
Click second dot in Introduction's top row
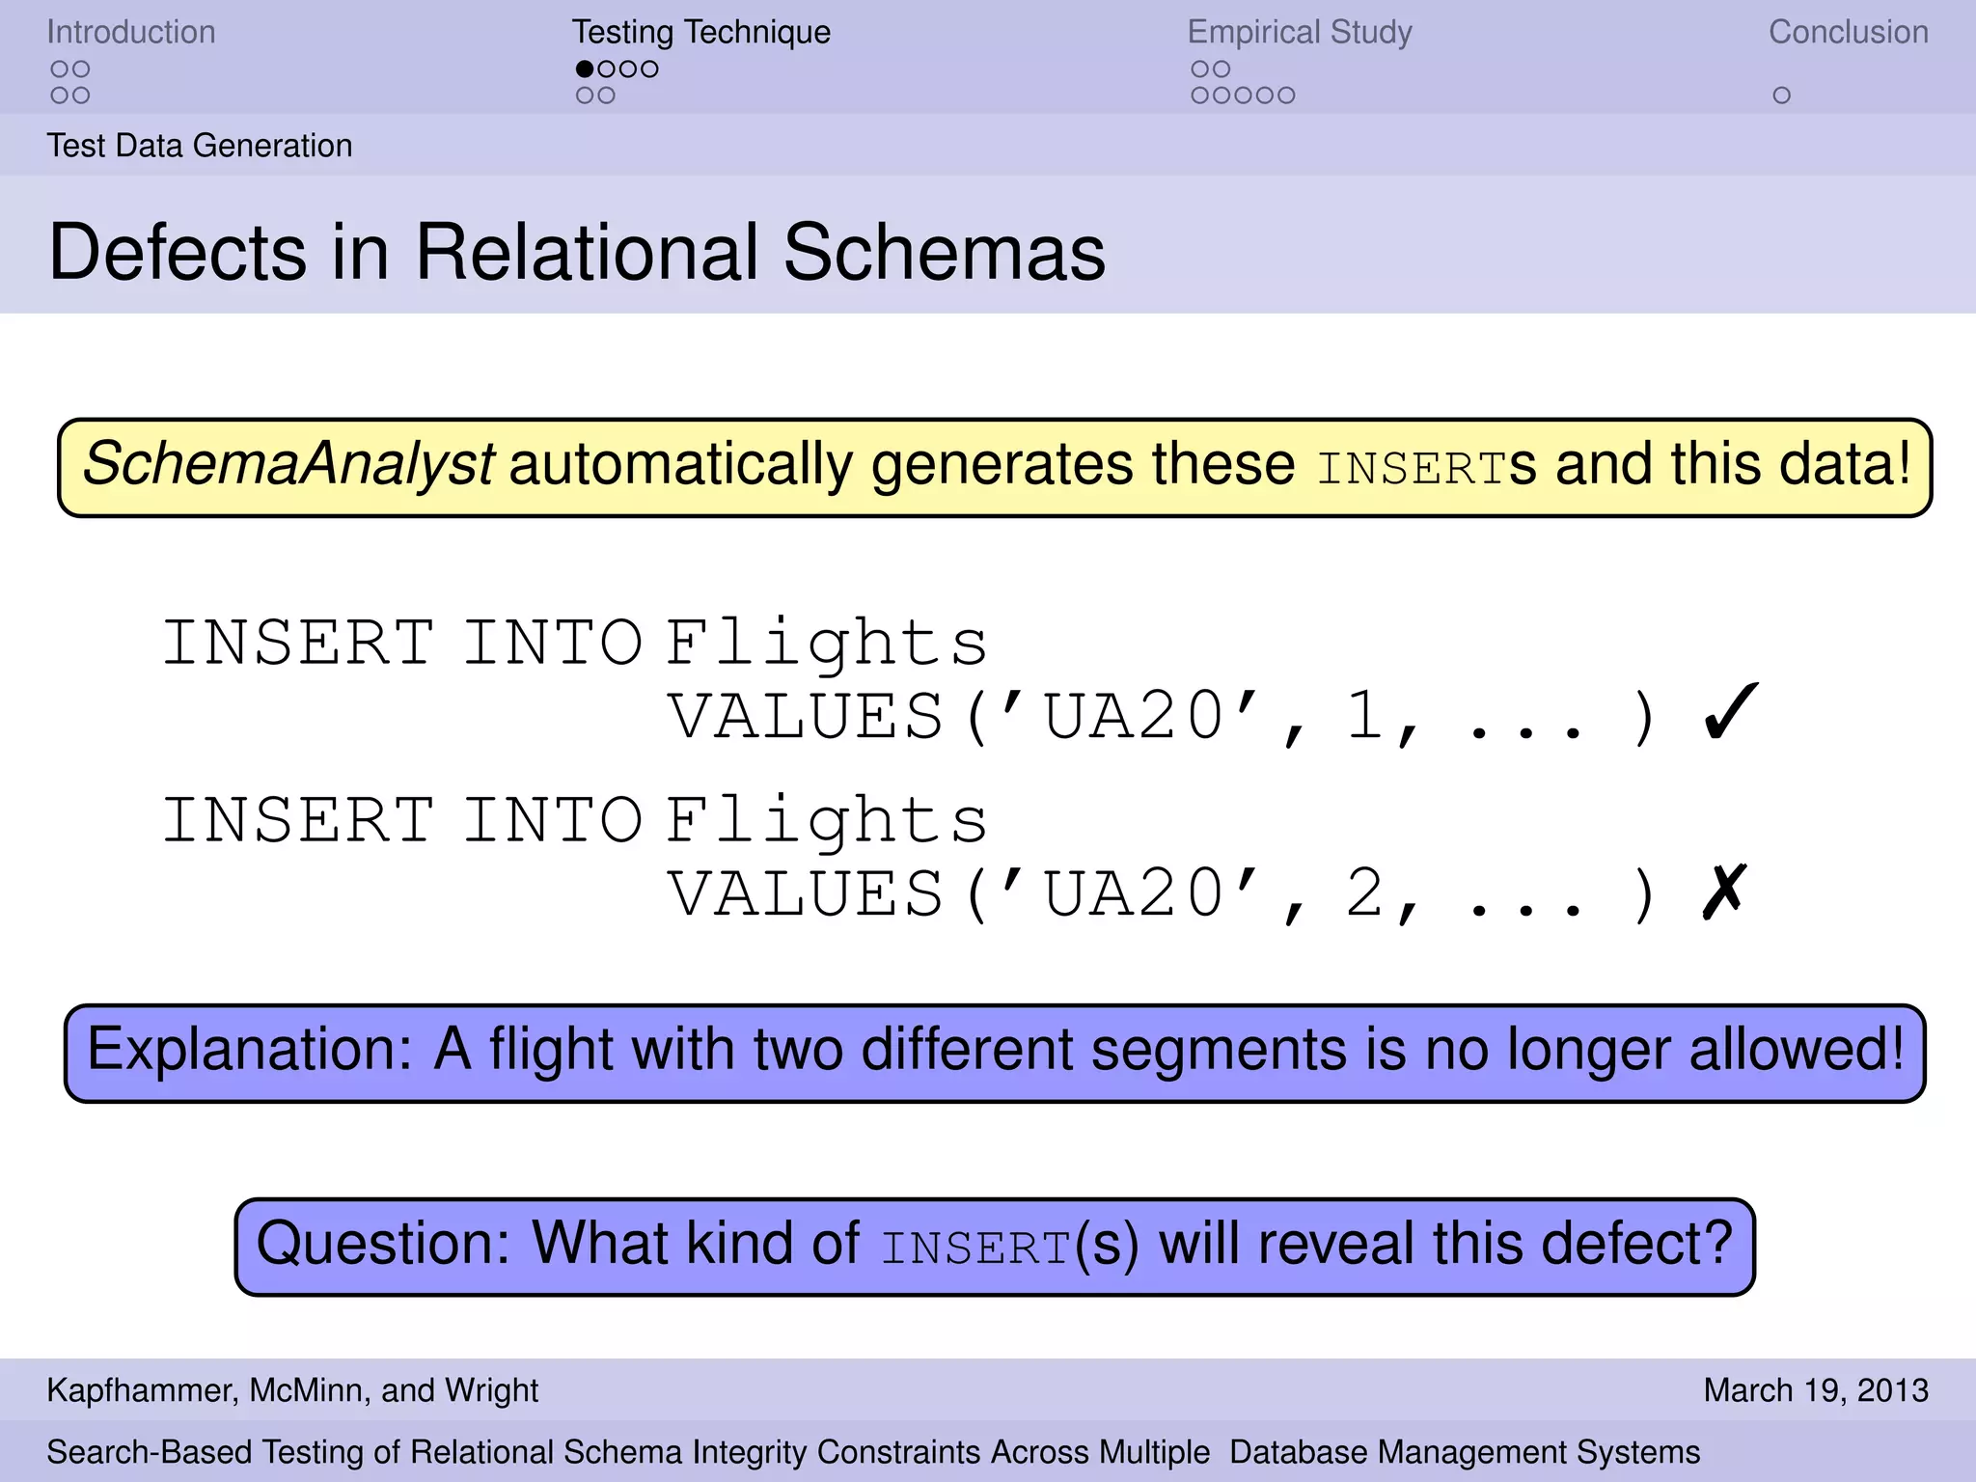pyautogui.click(x=81, y=69)
